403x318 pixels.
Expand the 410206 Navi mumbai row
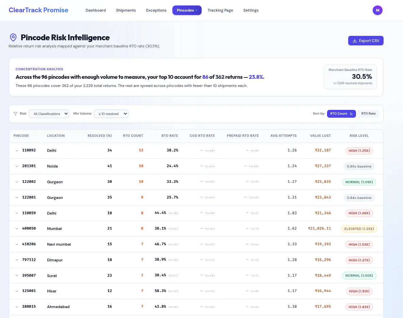(x=17, y=244)
